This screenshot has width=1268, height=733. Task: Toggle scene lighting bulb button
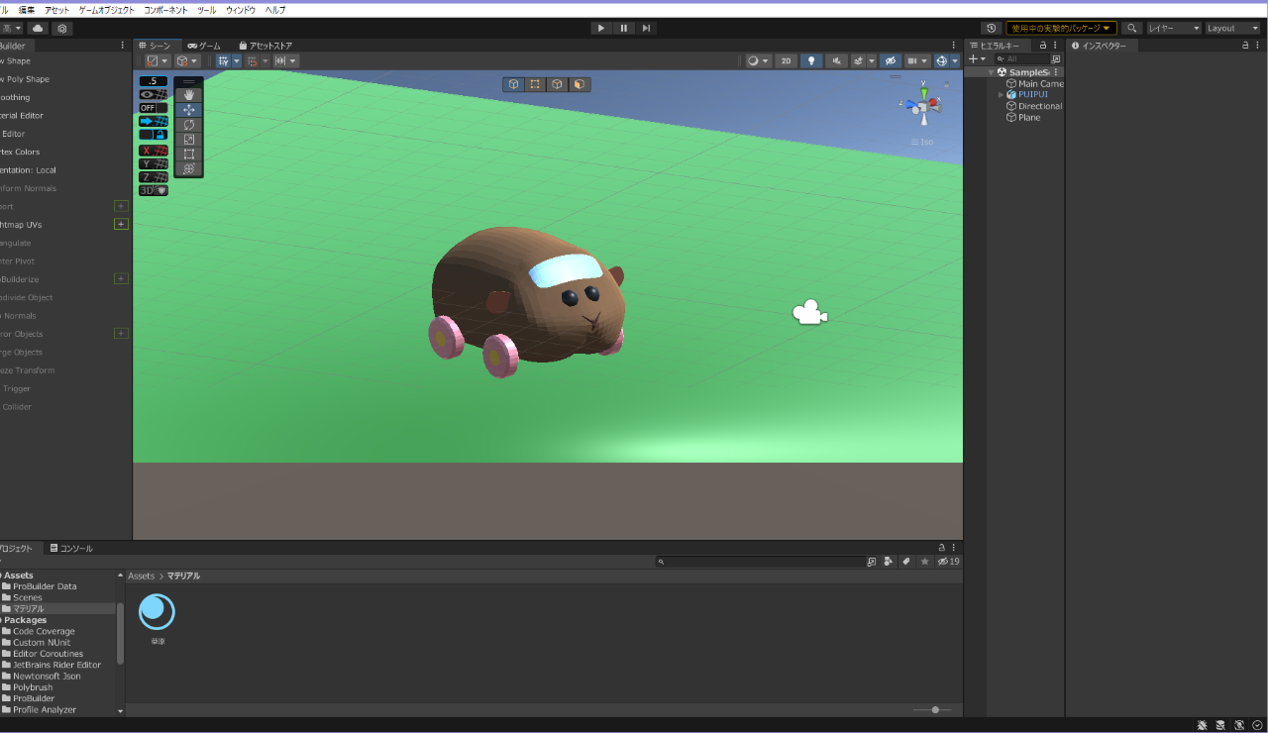click(812, 61)
